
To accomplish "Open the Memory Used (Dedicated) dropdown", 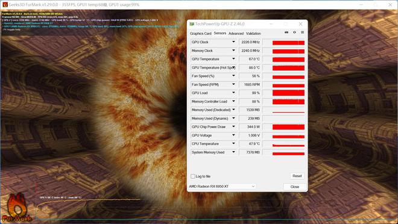I will (233, 110).
